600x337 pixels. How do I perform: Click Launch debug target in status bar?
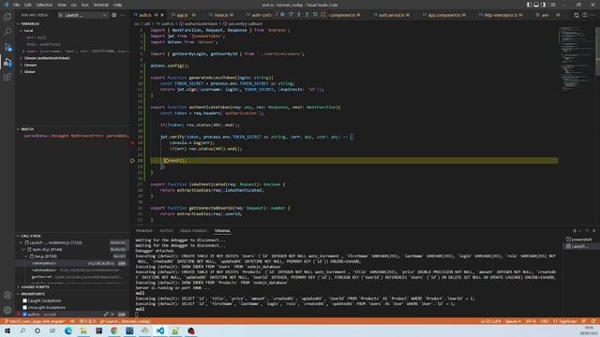tap(125, 321)
